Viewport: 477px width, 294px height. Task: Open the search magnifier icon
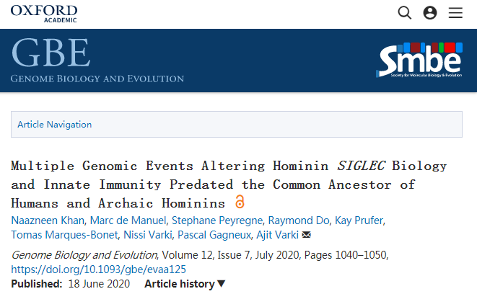pyautogui.click(x=405, y=13)
